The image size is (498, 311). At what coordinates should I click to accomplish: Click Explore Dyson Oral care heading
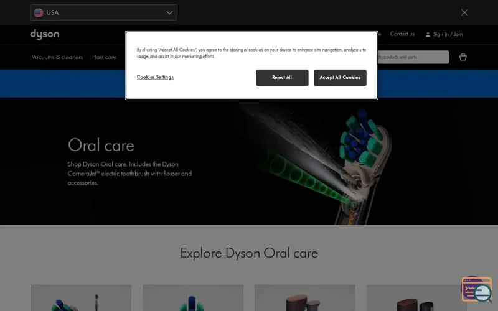(x=249, y=253)
